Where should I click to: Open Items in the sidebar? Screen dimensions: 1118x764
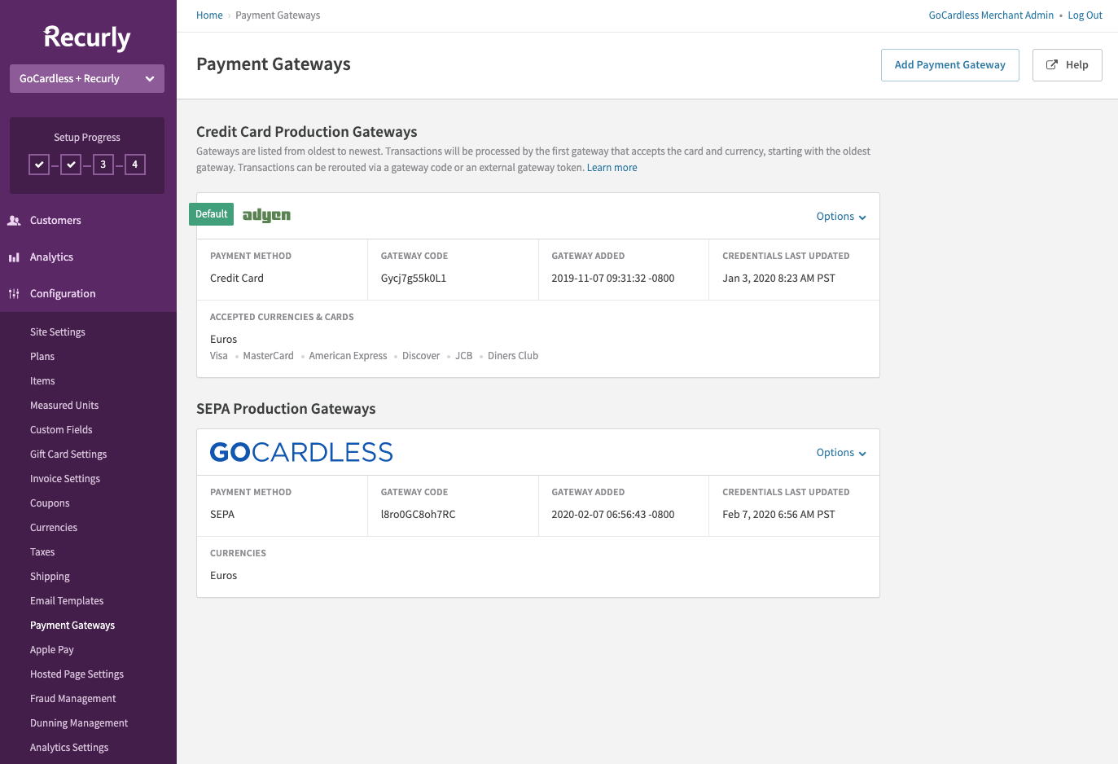click(x=42, y=381)
